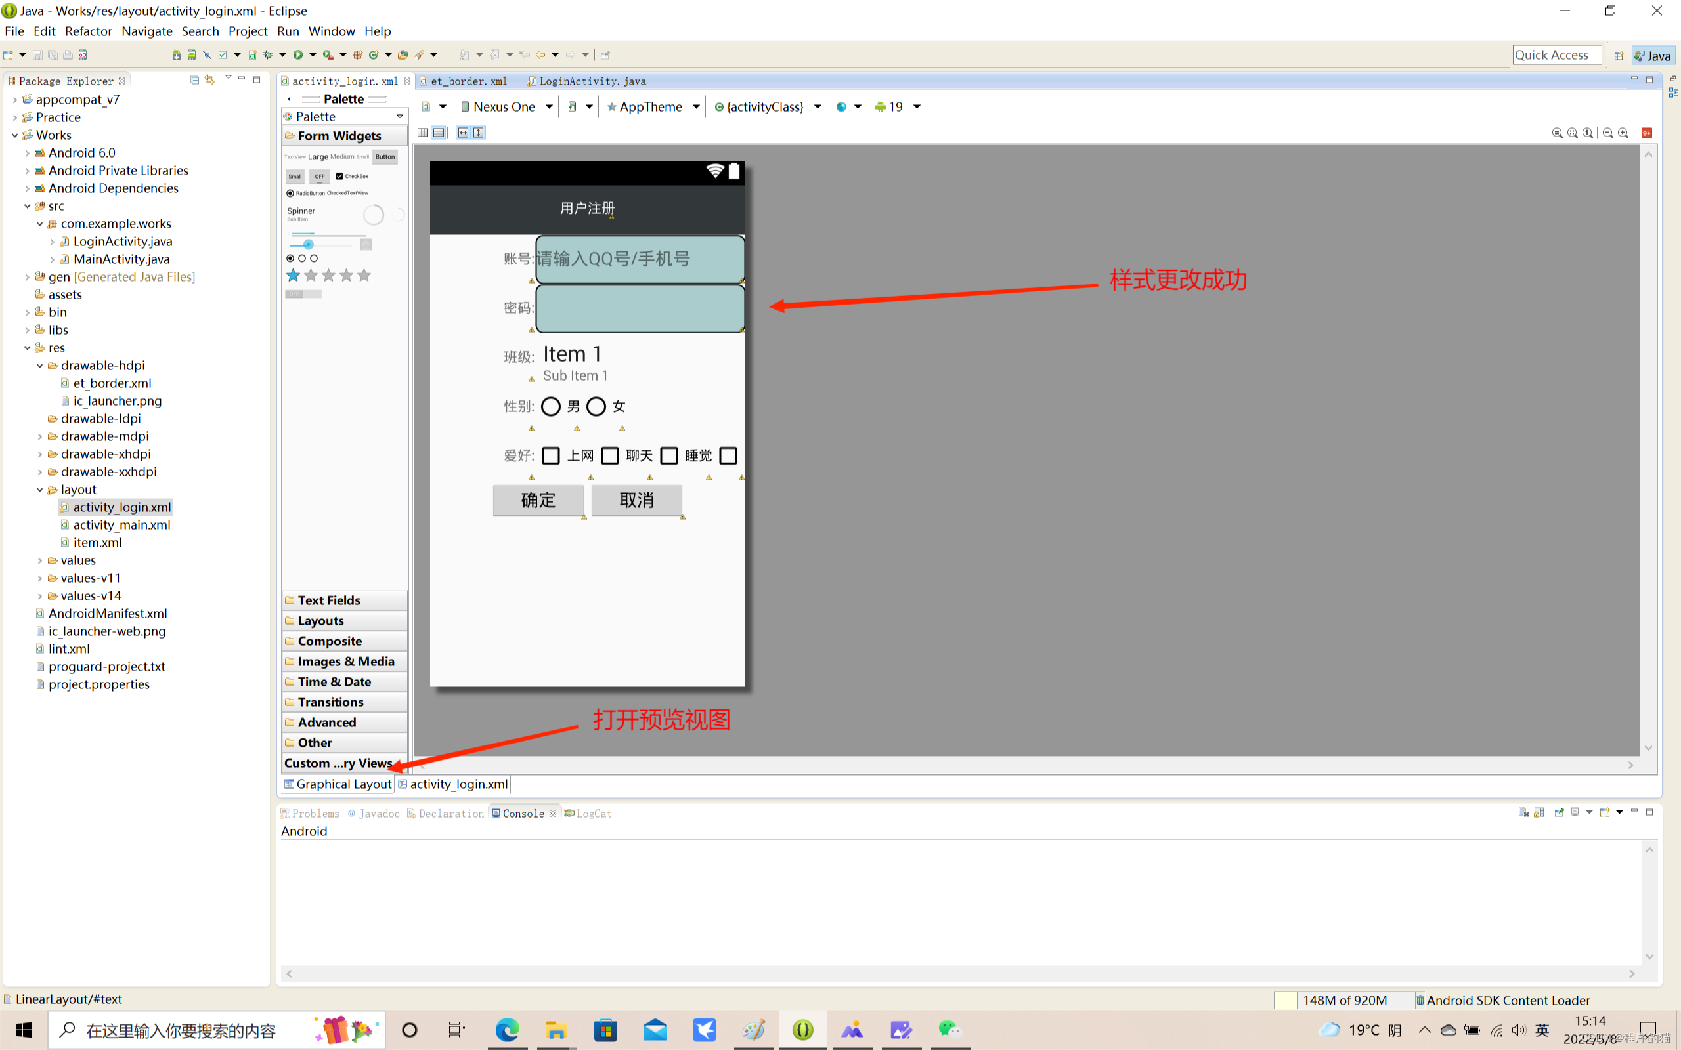1681x1050 pixels.
Task: Open the Refactor menu
Action: point(88,31)
